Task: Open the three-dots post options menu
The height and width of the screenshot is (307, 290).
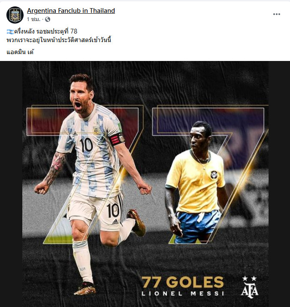Action: 277,14
